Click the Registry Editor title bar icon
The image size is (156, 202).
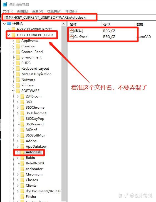[x=5, y=4]
